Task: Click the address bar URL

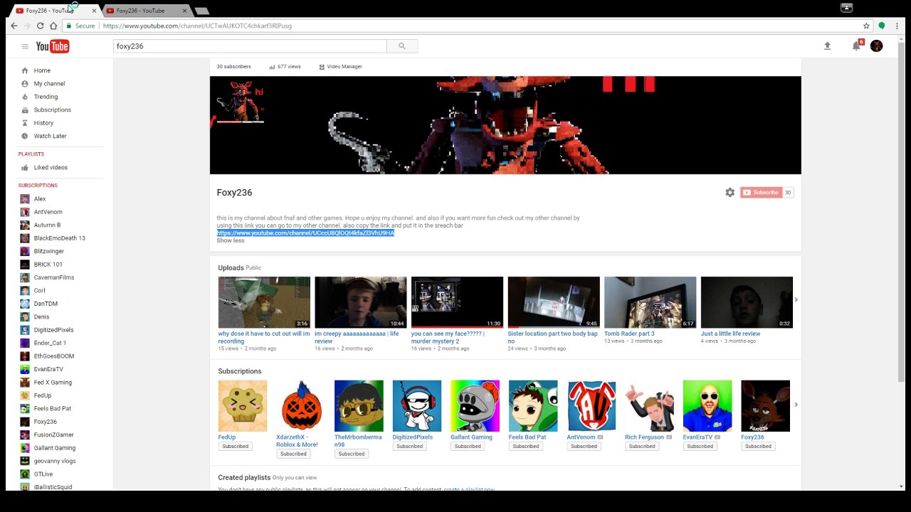Action: tap(197, 26)
